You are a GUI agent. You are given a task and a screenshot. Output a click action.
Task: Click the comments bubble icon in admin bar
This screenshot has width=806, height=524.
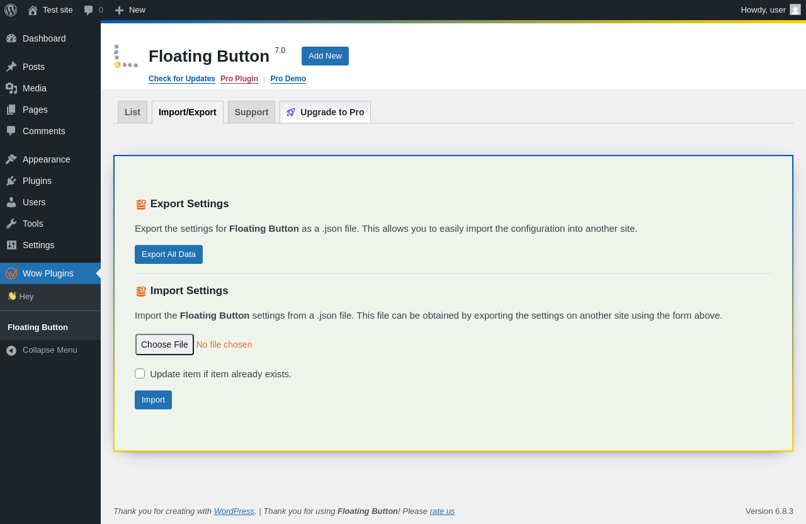coord(89,10)
